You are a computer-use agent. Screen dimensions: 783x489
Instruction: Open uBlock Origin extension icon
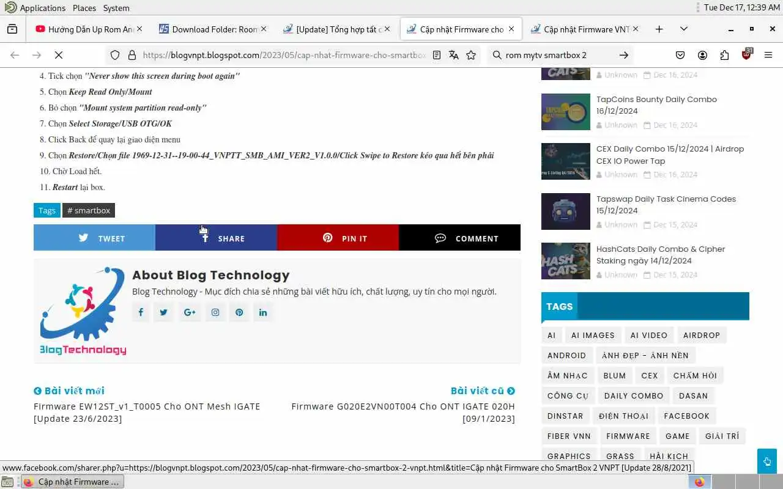coord(746,55)
